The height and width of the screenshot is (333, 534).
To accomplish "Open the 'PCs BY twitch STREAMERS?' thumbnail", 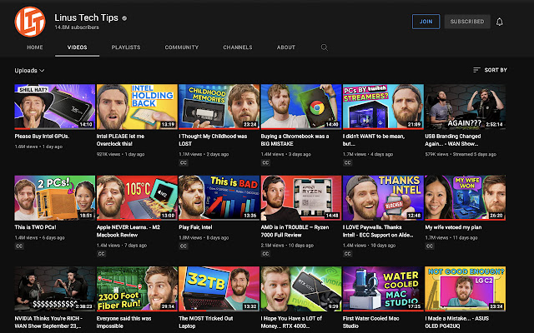I will click(x=383, y=107).
